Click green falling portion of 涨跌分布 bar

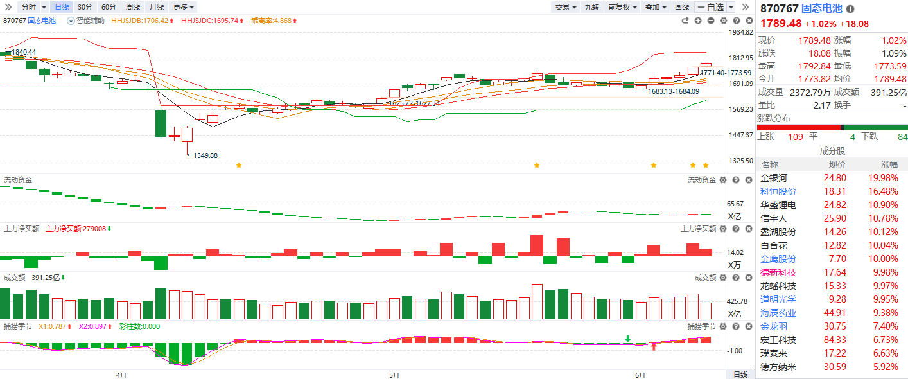coord(875,127)
